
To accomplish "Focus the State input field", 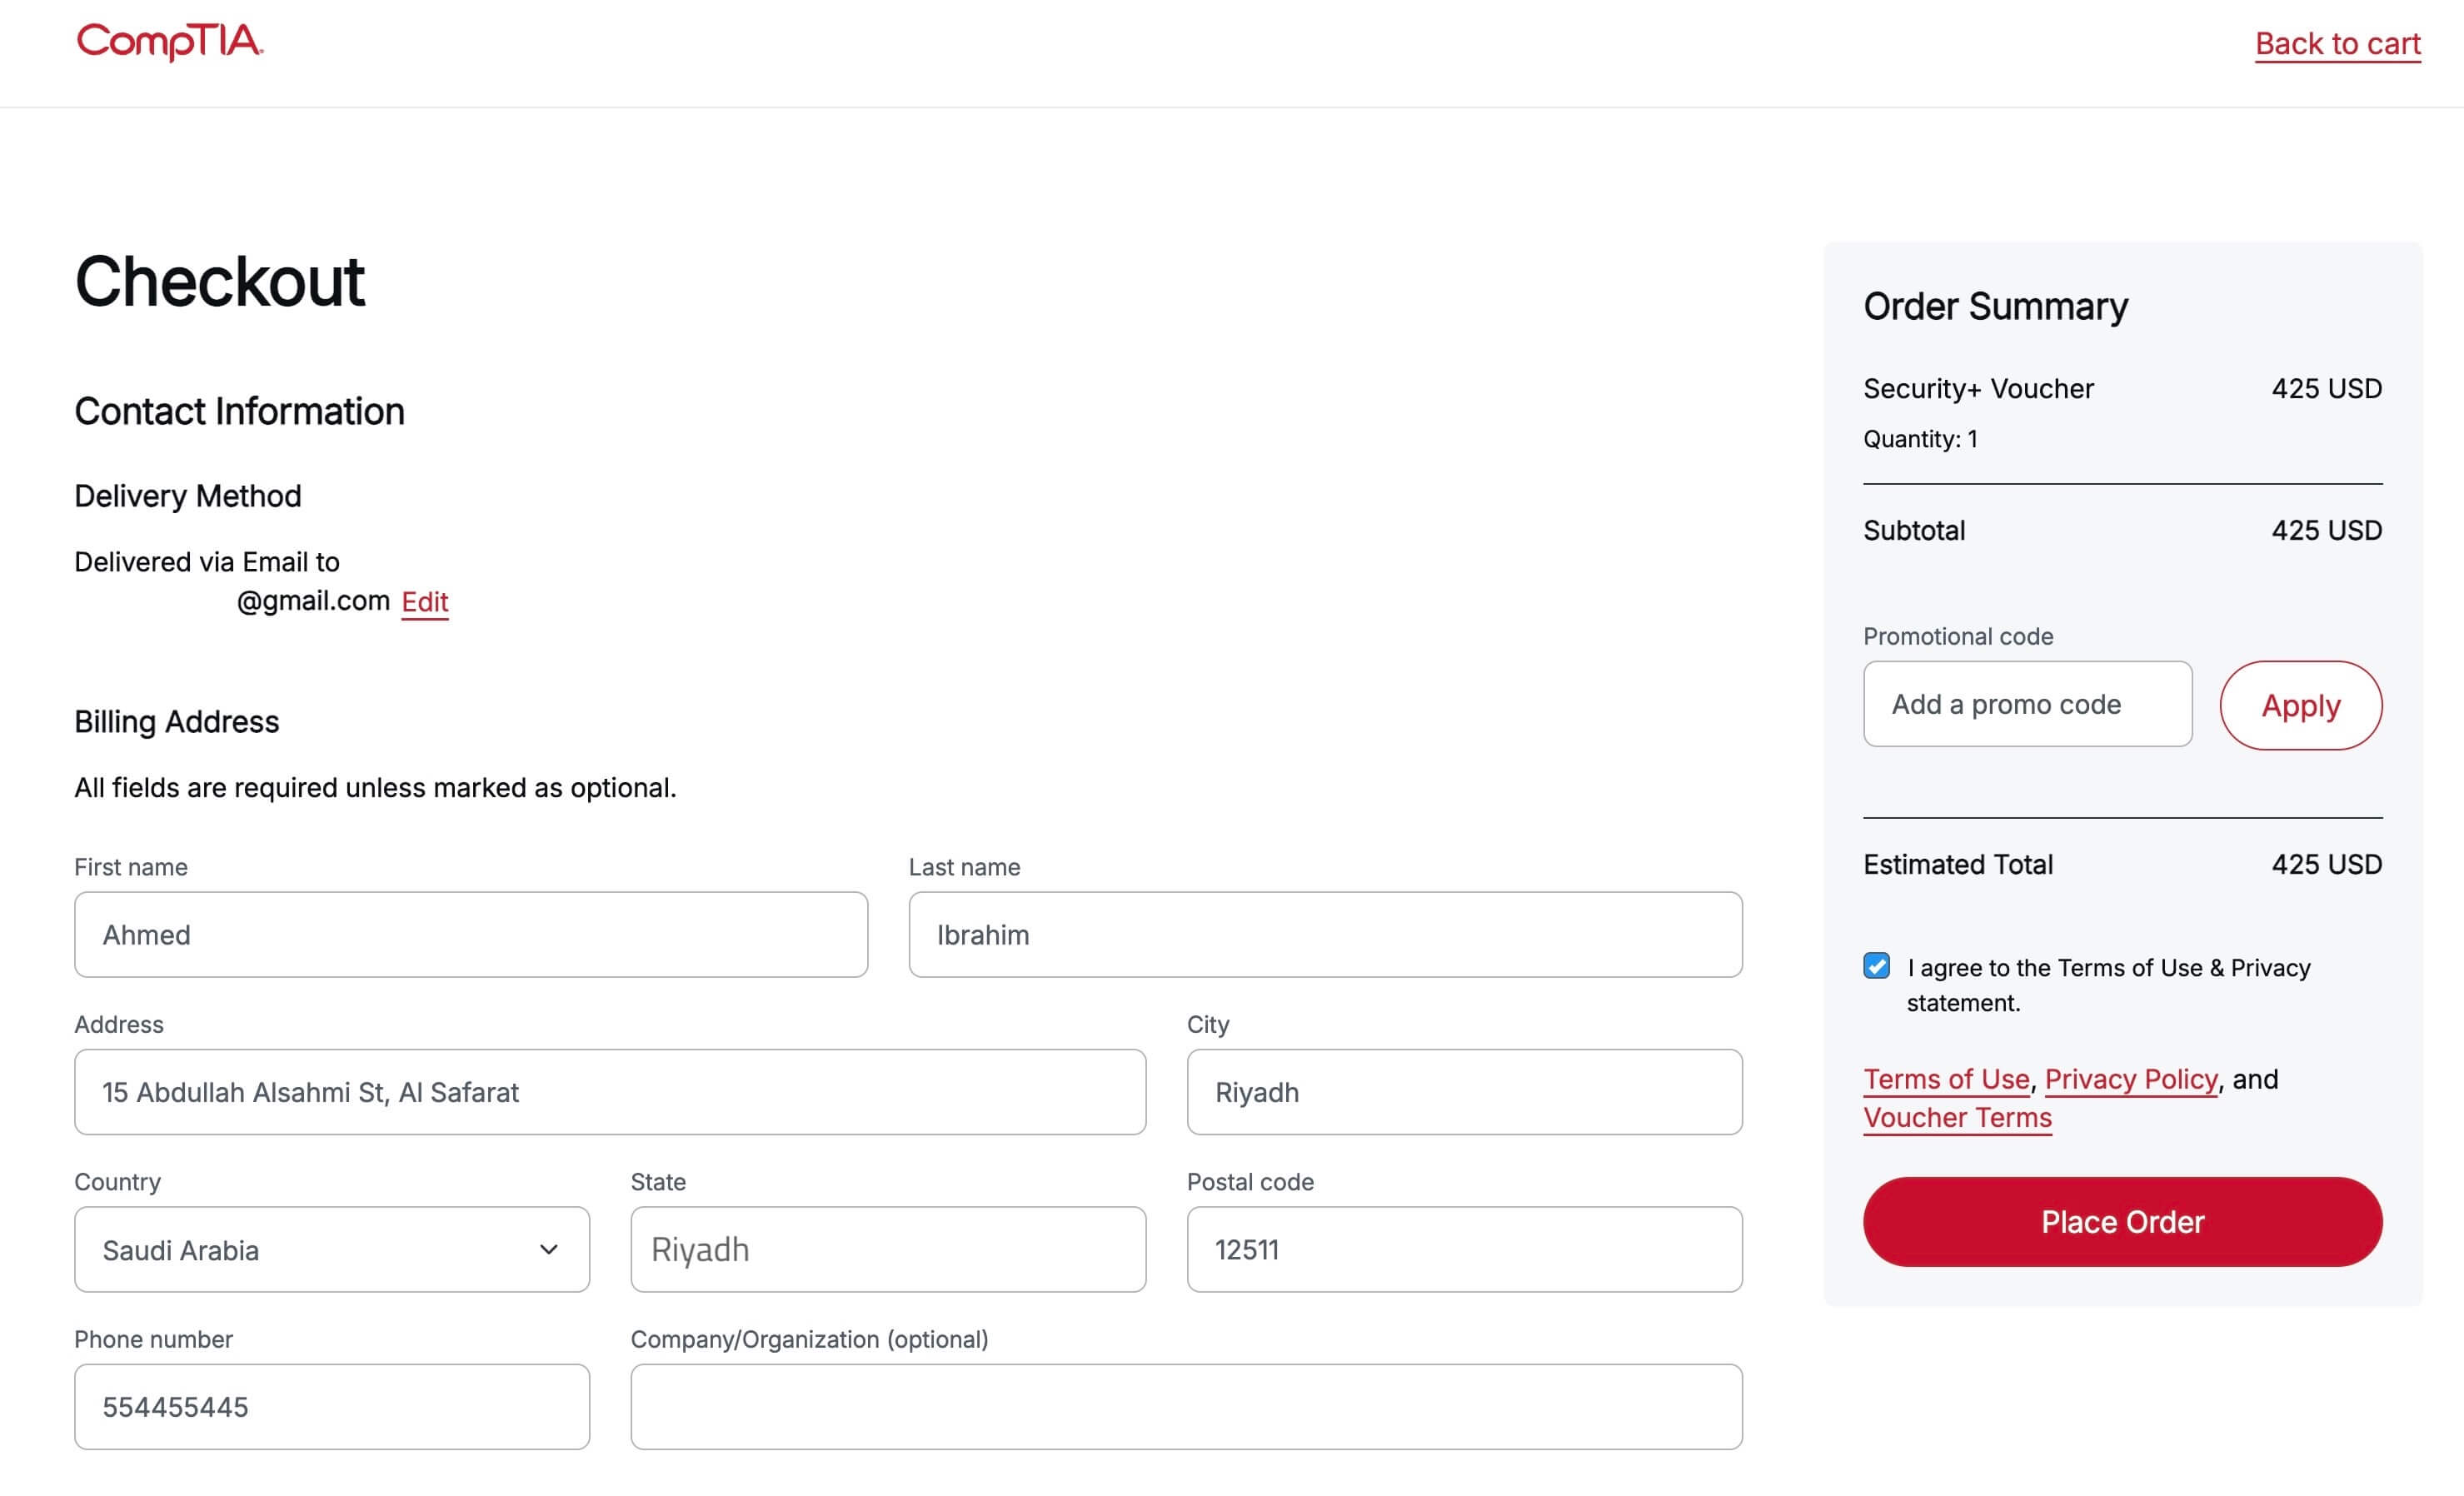I will pos(887,1249).
